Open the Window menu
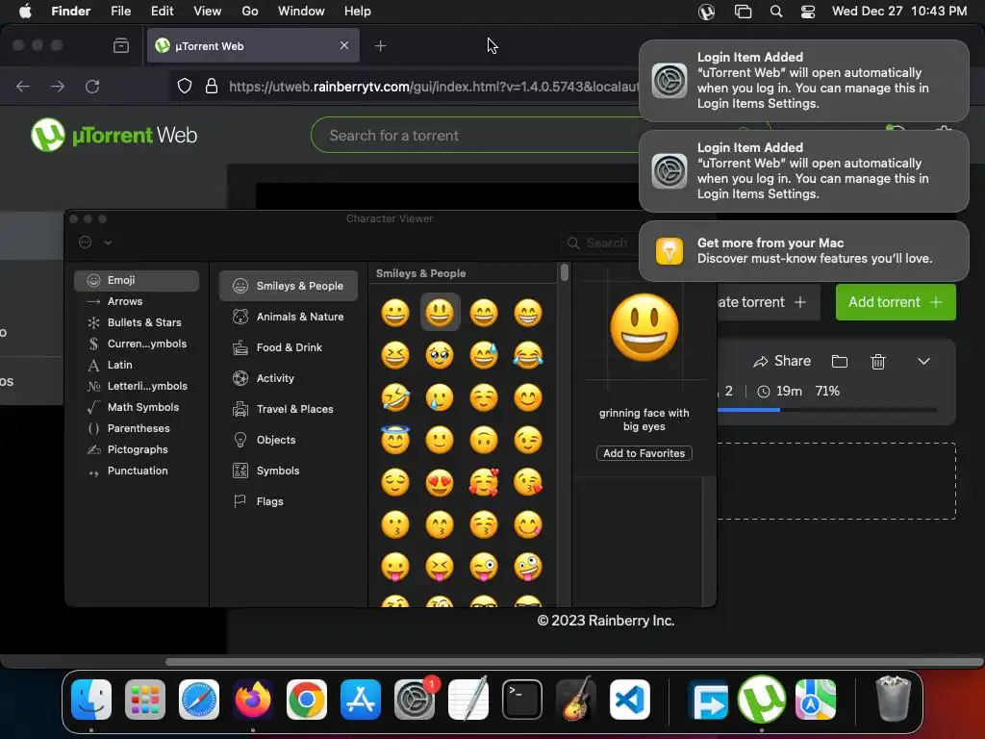 point(301,12)
